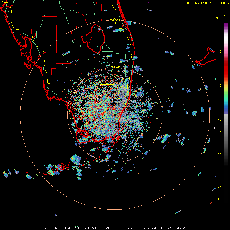This screenshot has width=230, height=230.
Task: Click the 7 value on color scale
Action: pos(221,29)
